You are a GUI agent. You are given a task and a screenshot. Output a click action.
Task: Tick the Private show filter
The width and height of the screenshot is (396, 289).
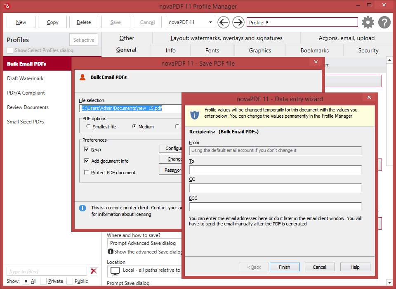click(43, 281)
